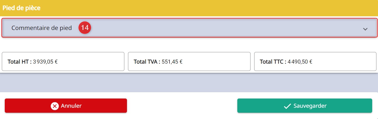Click the Commentaire de pied label text

click(x=42, y=28)
